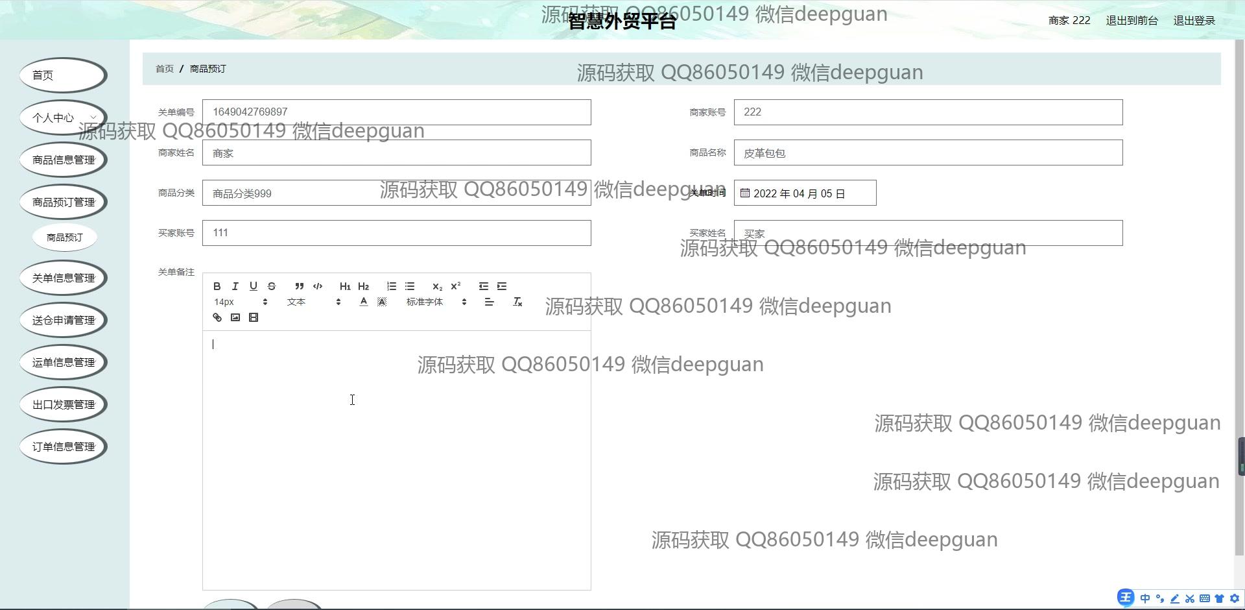Start an ordered numbered list
This screenshot has height=610, width=1245.
pos(392,286)
